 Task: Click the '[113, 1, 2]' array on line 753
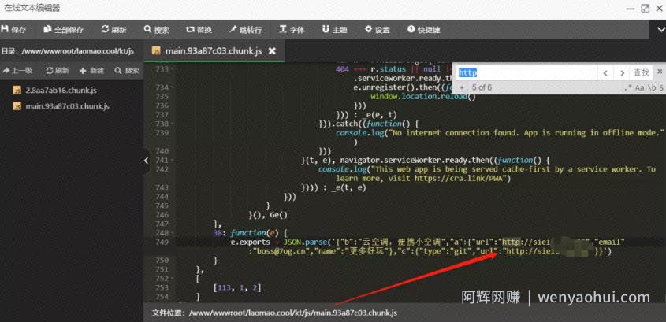(x=237, y=288)
